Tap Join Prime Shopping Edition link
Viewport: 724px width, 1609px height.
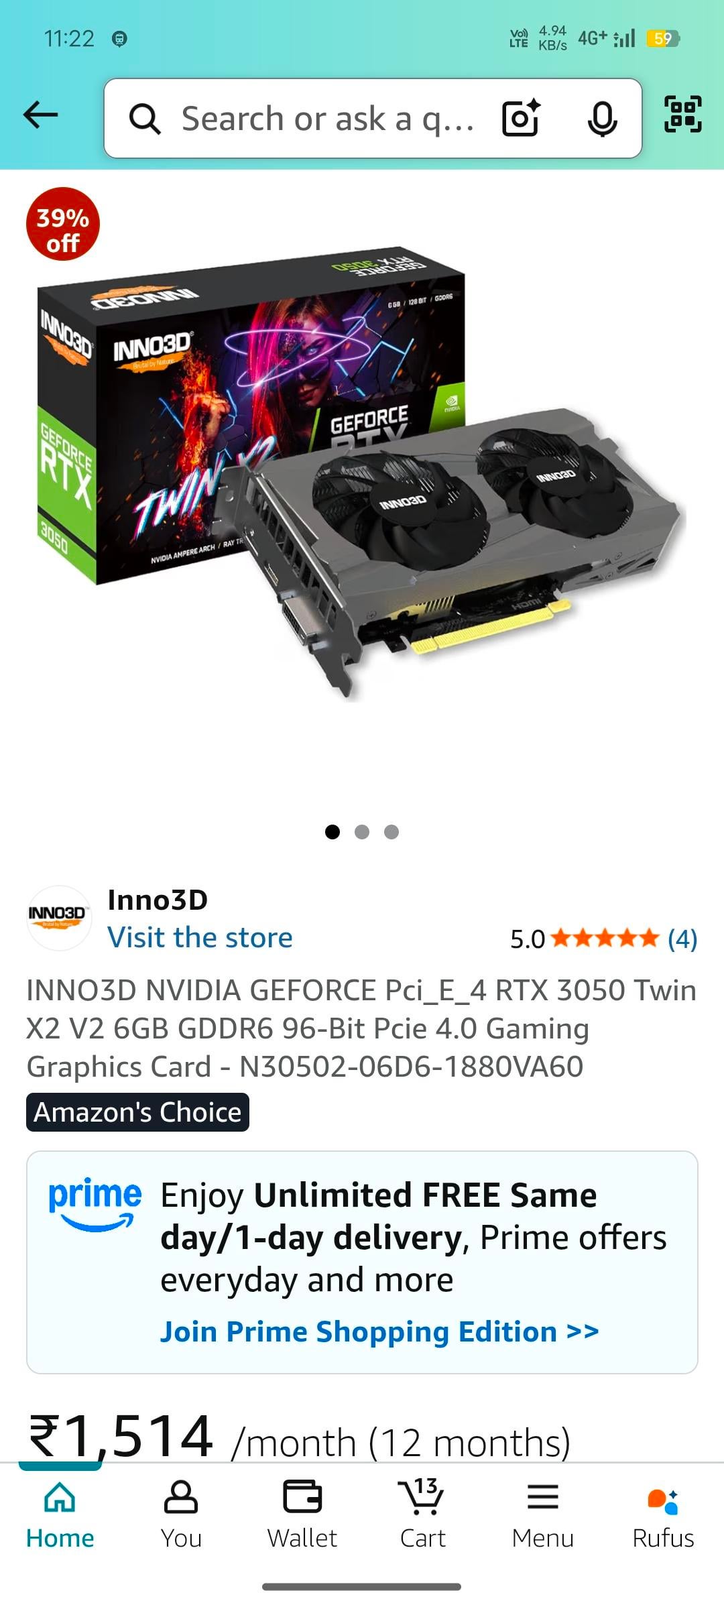pyautogui.click(x=379, y=1331)
